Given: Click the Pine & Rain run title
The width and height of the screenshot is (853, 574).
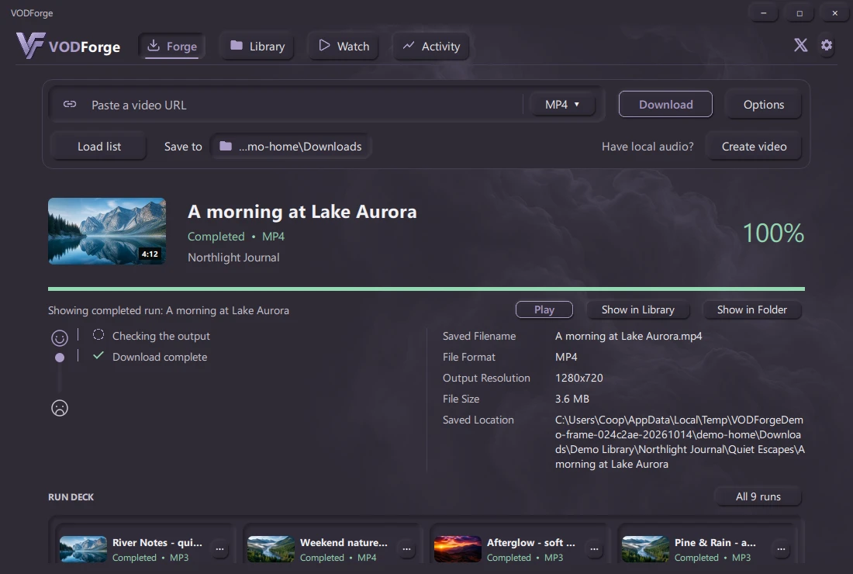Looking at the screenshot, I should 715,542.
